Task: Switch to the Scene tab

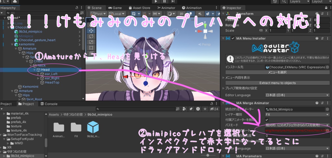Action: pos(94,8)
